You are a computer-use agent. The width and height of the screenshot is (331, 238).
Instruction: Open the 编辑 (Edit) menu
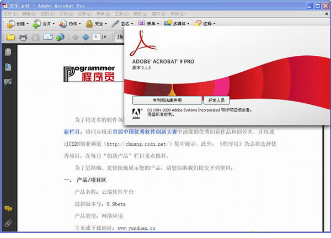click(x=29, y=14)
